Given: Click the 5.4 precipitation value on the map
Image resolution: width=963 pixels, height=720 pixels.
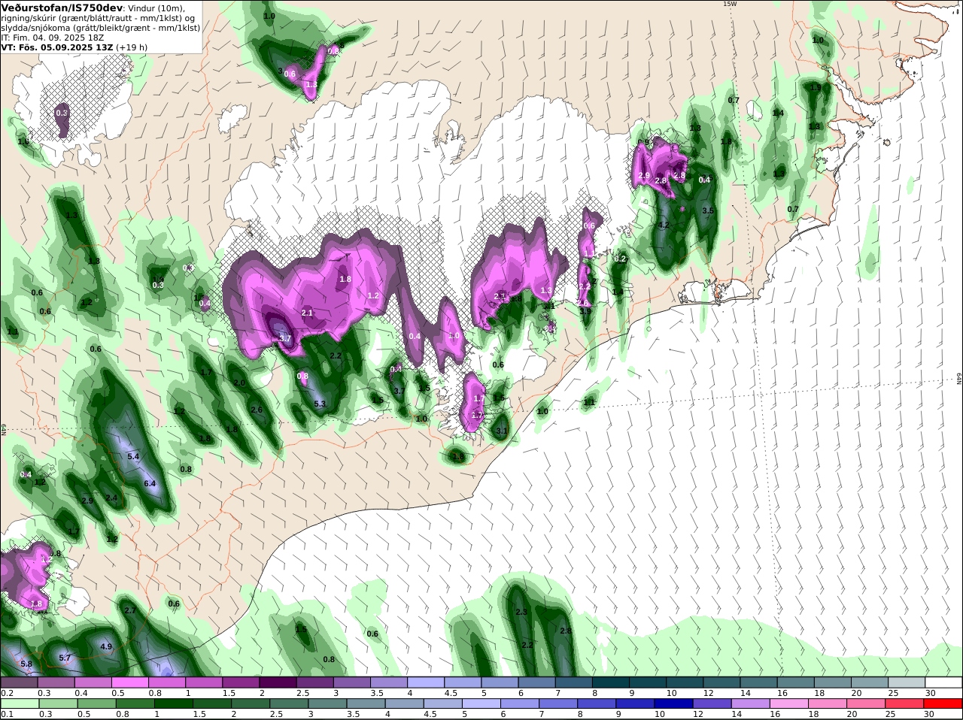Looking at the screenshot, I should [133, 456].
